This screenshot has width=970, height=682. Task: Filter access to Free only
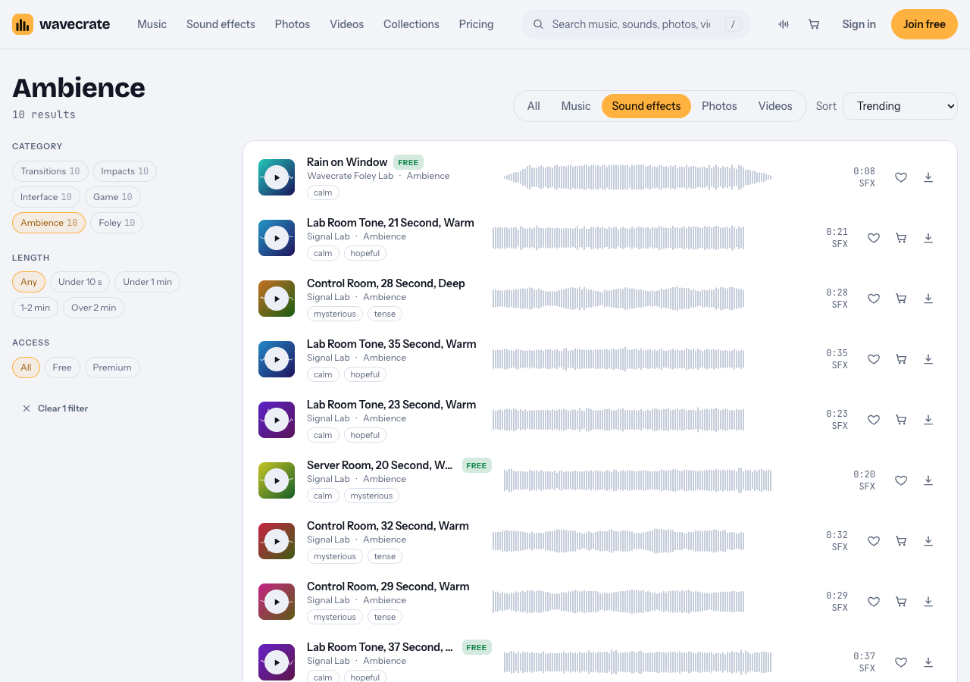pos(62,368)
